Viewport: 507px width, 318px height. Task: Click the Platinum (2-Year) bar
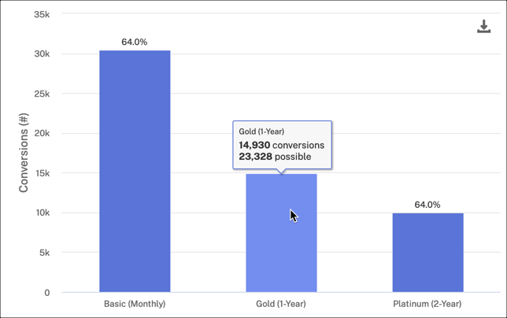[427, 252]
